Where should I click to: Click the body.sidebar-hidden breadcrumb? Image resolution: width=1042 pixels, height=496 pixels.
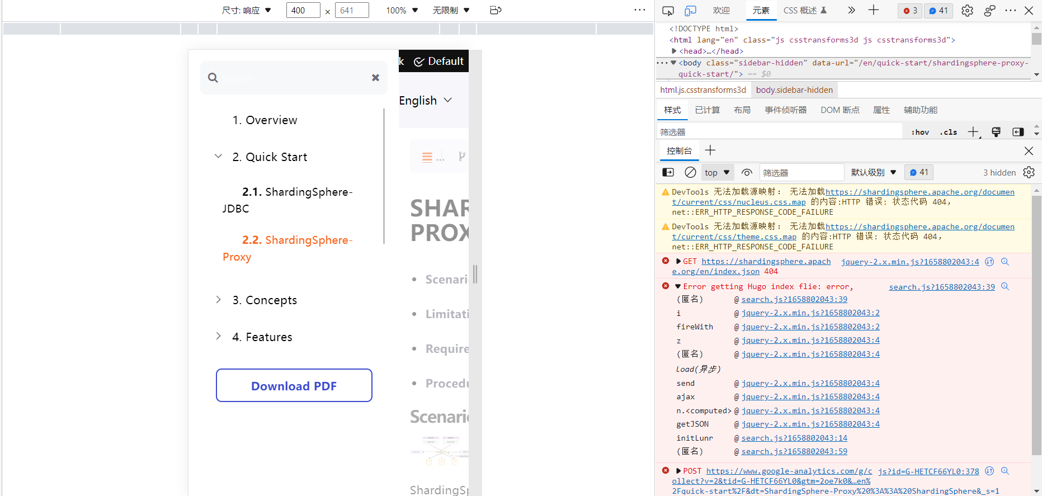pos(794,90)
